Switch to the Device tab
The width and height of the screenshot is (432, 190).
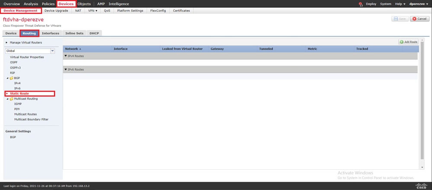click(x=11, y=33)
